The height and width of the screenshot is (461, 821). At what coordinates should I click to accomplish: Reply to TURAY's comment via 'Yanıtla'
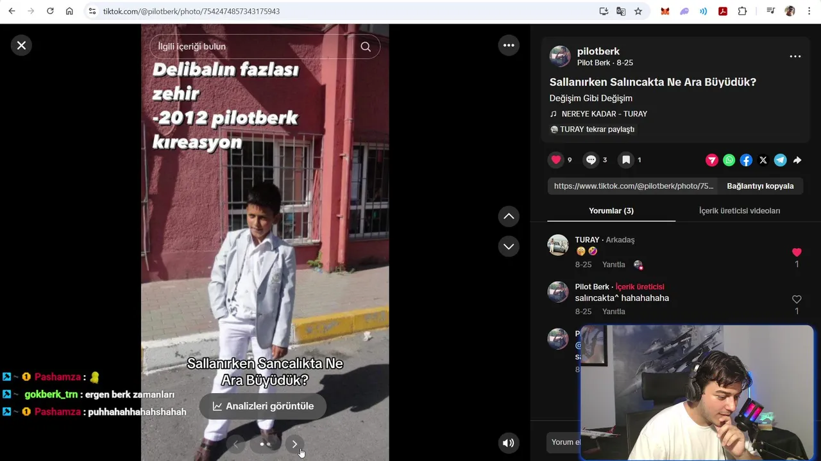coord(614,264)
